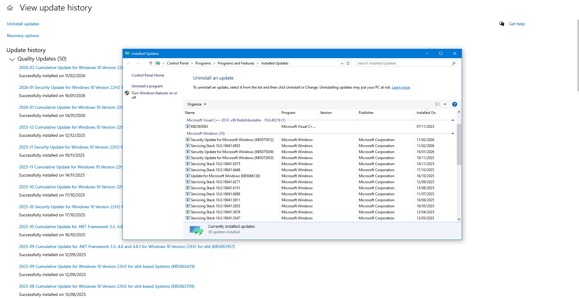The width and height of the screenshot is (579, 298).
Task: Click the home icon beside View update history
Action: [10, 8]
